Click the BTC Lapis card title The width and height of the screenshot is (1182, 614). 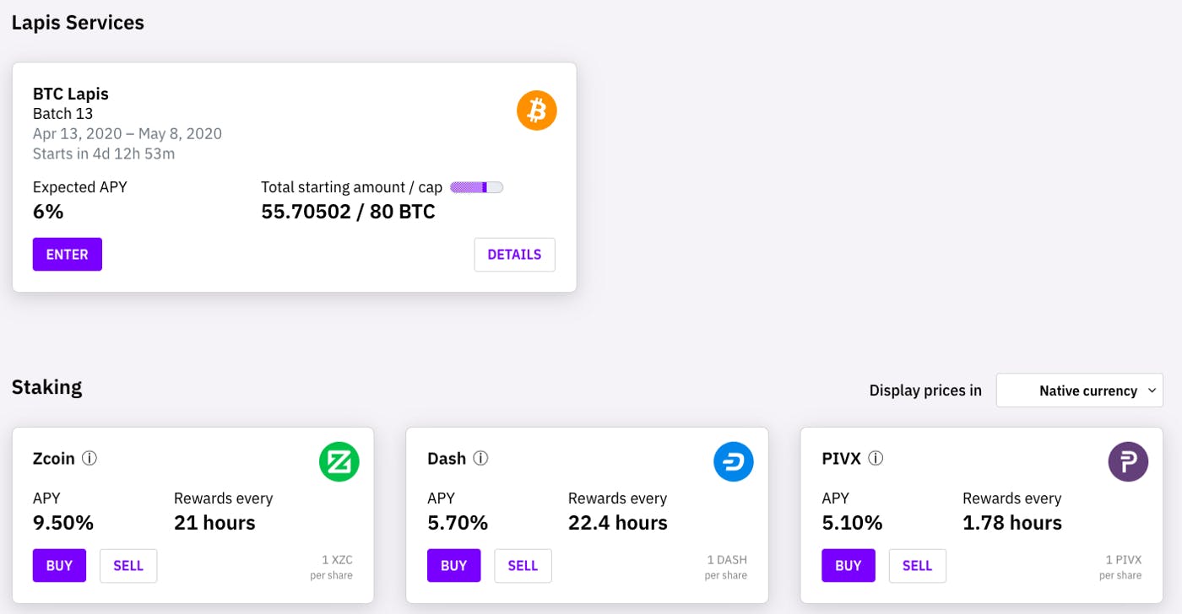(x=71, y=94)
